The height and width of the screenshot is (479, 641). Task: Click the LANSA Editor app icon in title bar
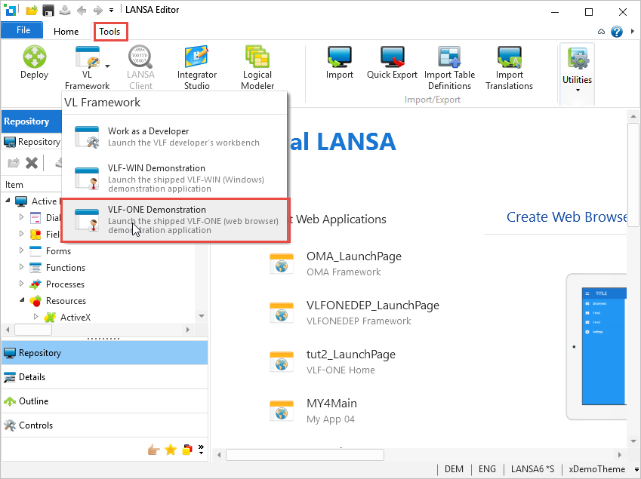(x=9, y=11)
